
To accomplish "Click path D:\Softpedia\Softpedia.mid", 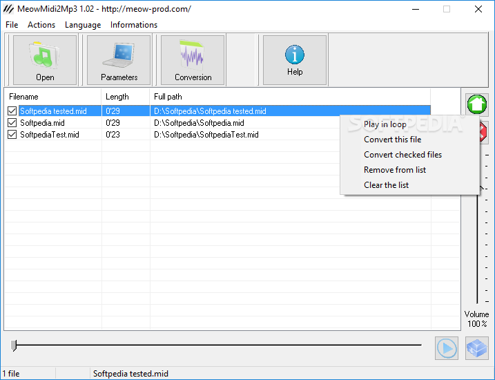I will [x=199, y=122].
